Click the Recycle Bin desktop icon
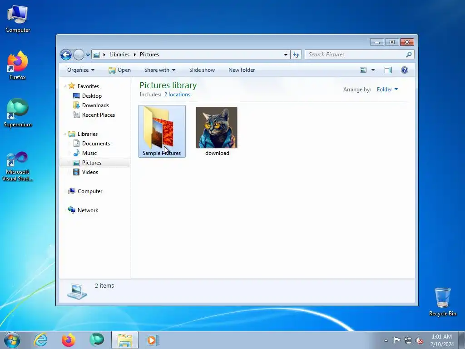Image resolution: width=465 pixels, height=349 pixels. coord(442,302)
